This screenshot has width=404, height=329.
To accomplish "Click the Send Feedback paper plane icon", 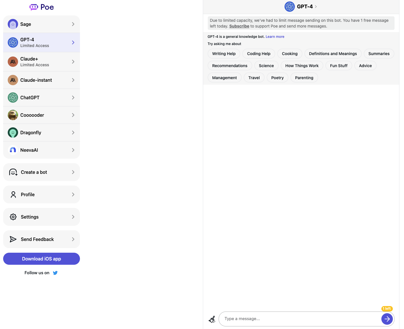I will tap(13, 239).
